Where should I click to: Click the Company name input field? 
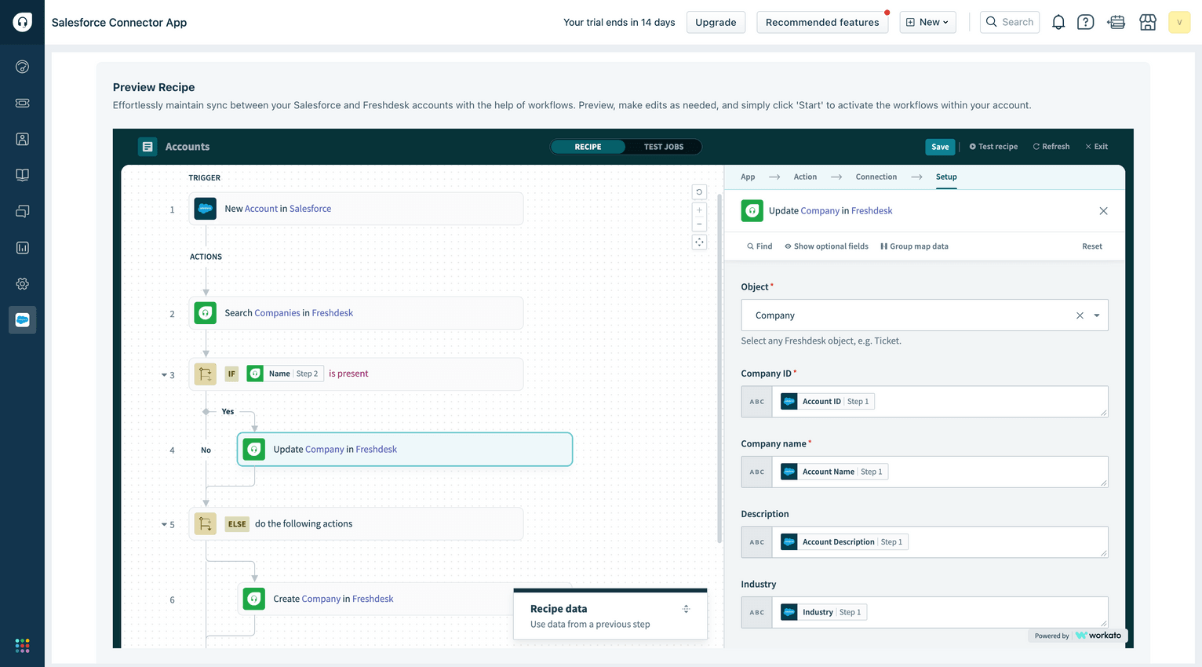click(x=924, y=472)
